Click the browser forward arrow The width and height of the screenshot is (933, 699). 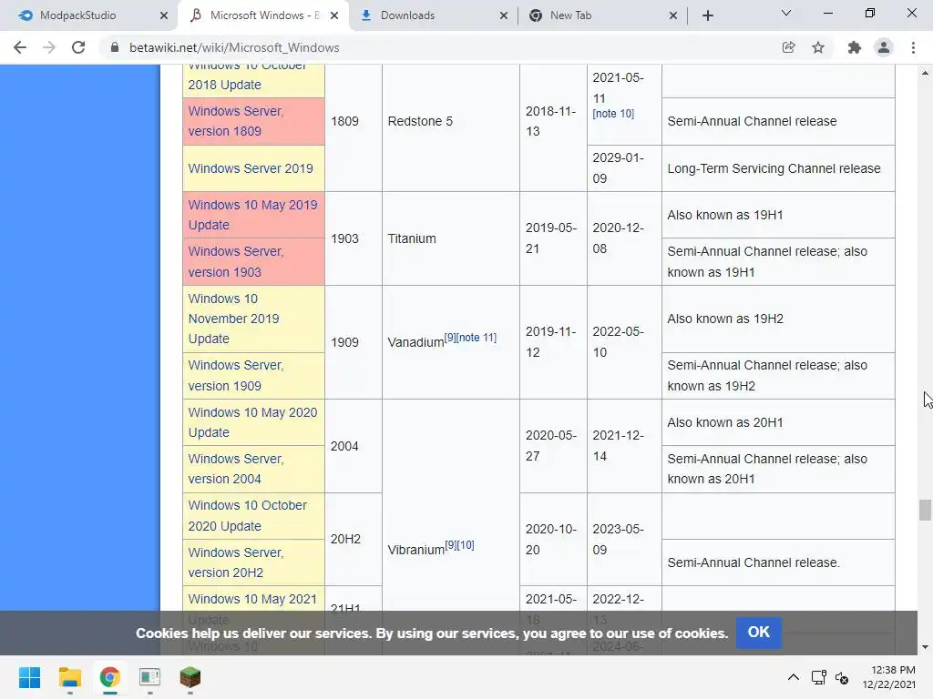(49, 47)
